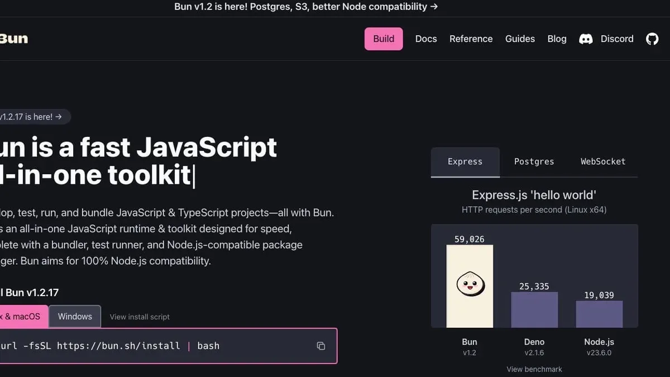Open the Bun v1.2 announcement banner

306,7
